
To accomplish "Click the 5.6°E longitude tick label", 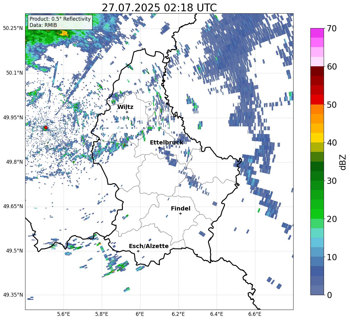I will coord(64,314).
